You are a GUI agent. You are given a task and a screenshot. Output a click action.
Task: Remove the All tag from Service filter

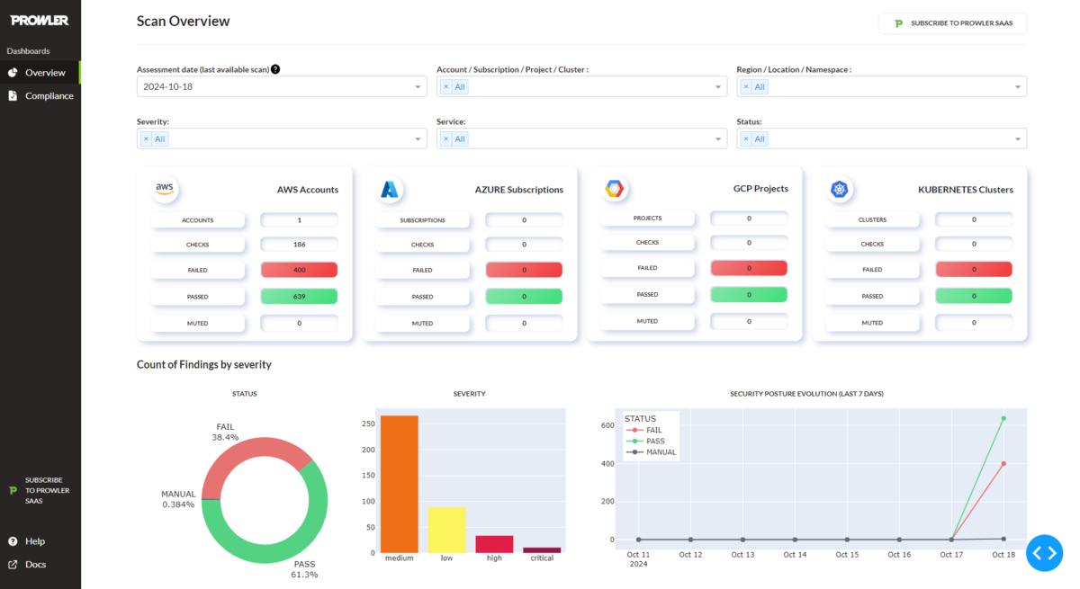[x=445, y=139]
